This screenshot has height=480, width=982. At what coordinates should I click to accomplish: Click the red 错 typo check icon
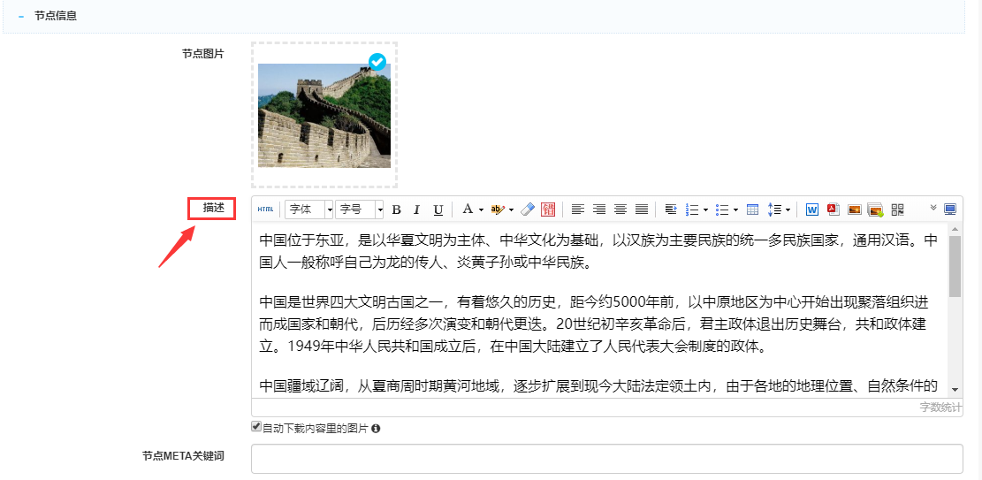point(548,210)
